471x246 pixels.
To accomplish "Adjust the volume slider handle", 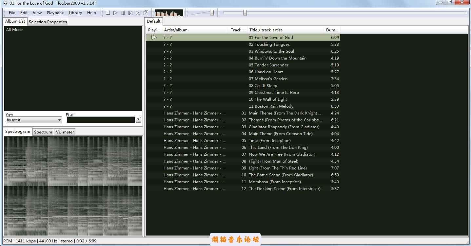I will click(x=212, y=13).
